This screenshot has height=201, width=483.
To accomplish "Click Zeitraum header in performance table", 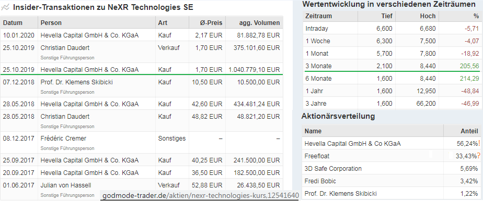I will tap(318, 16).
